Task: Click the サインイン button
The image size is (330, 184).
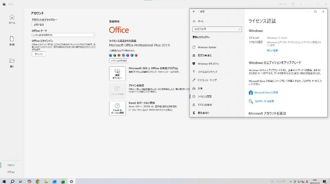Action: click(39, 54)
